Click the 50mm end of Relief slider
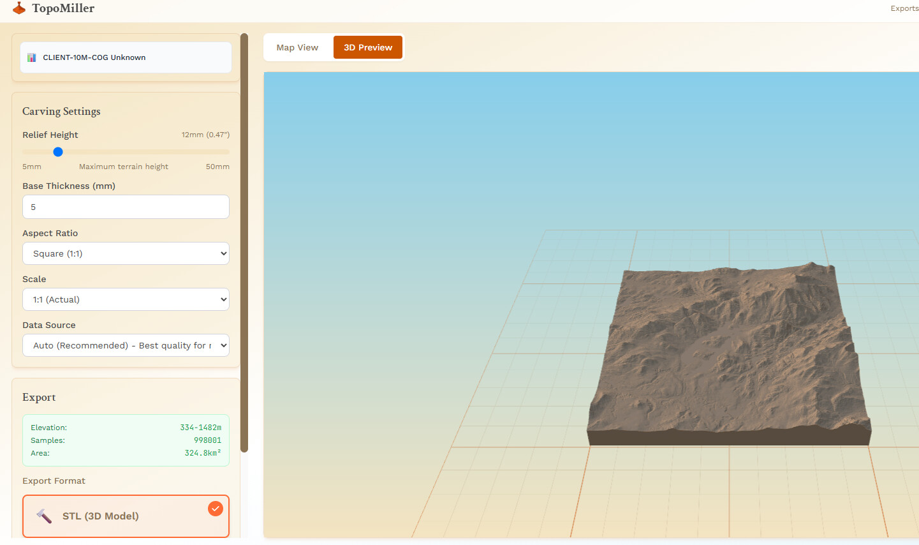The height and width of the screenshot is (545, 919). [x=227, y=152]
